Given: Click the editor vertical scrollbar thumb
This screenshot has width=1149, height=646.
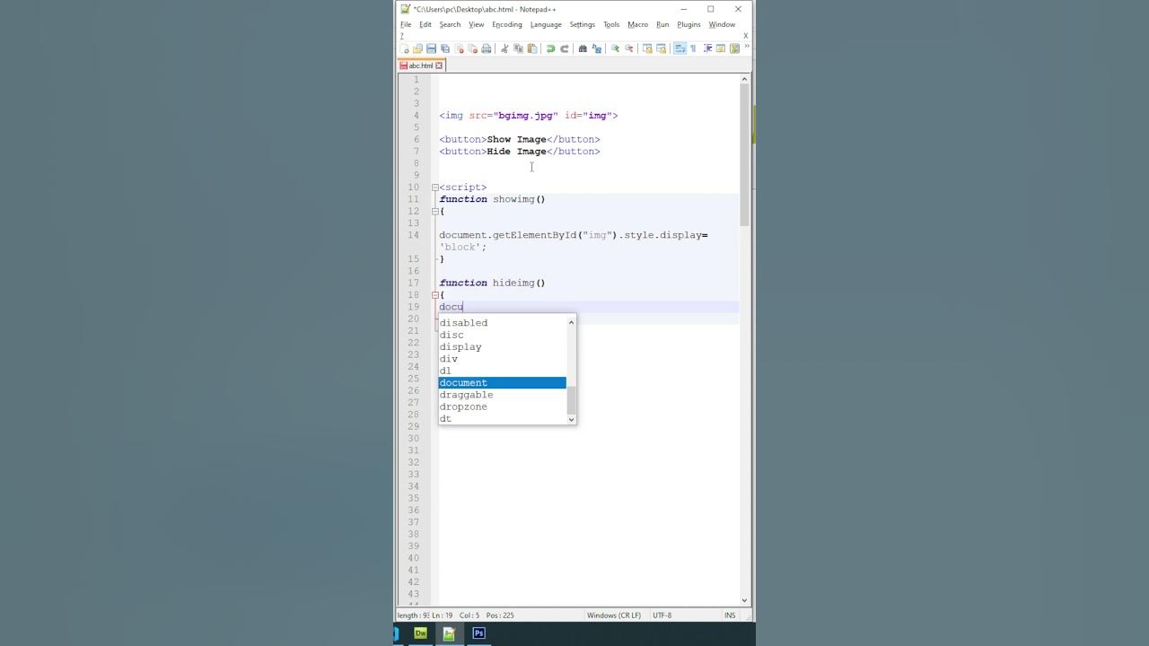Looking at the screenshot, I should [744, 155].
